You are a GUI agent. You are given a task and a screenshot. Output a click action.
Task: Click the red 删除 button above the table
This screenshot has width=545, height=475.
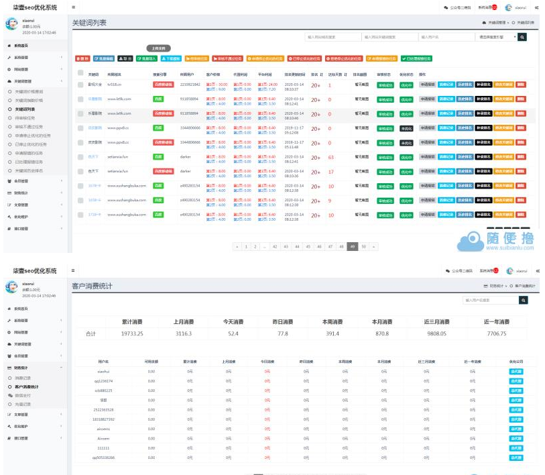pos(82,58)
